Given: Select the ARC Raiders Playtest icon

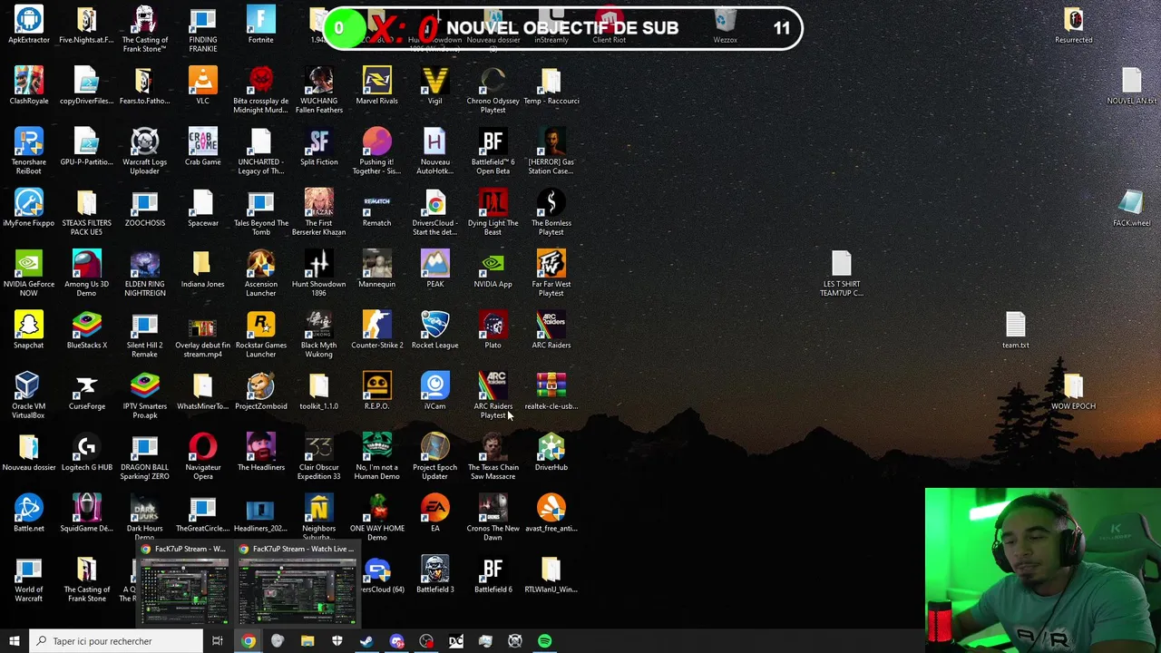Looking at the screenshot, I should [493, 394].
